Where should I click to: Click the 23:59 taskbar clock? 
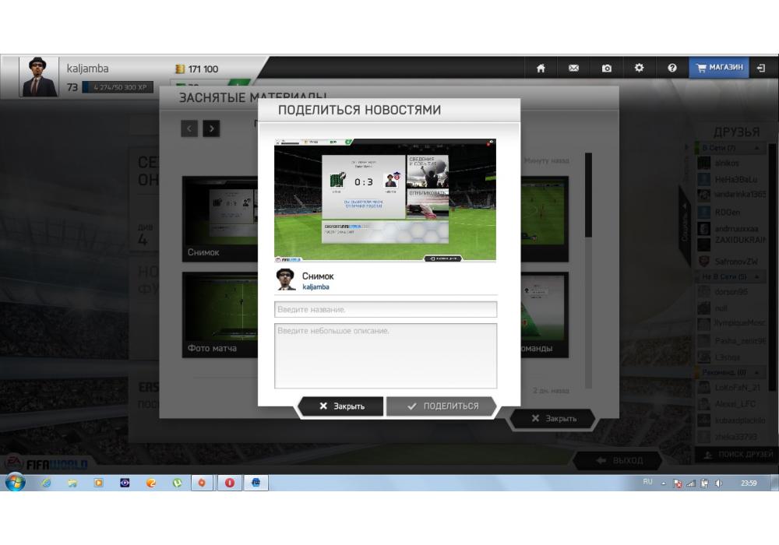coord(749,483)
